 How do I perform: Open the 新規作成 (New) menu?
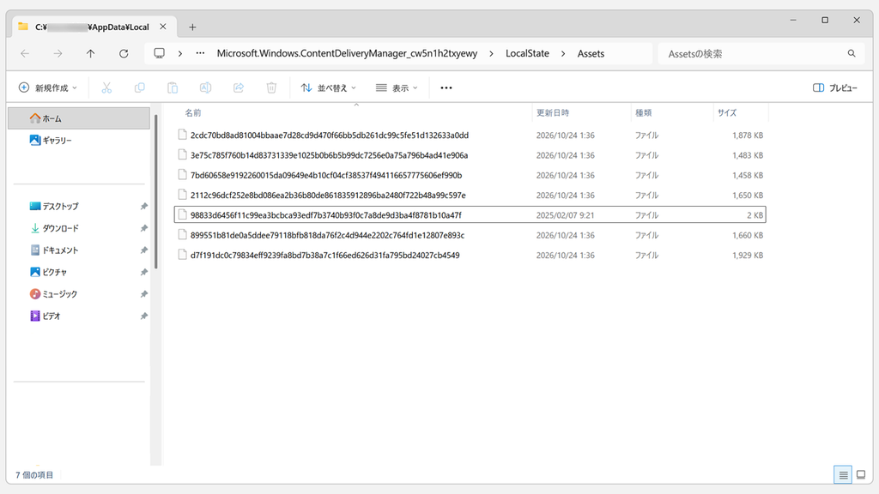tap(48, 88)
